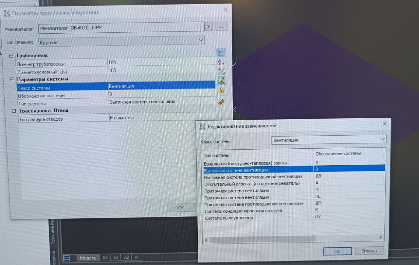The height and width of the screenshot is (265, 419).
Task: Browse for minicatalog with the ellipsis button
Action: [x=221, y=27]
